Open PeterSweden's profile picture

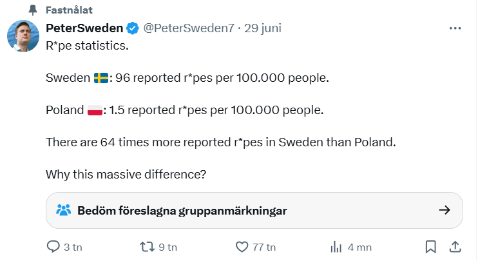(24, 37)
